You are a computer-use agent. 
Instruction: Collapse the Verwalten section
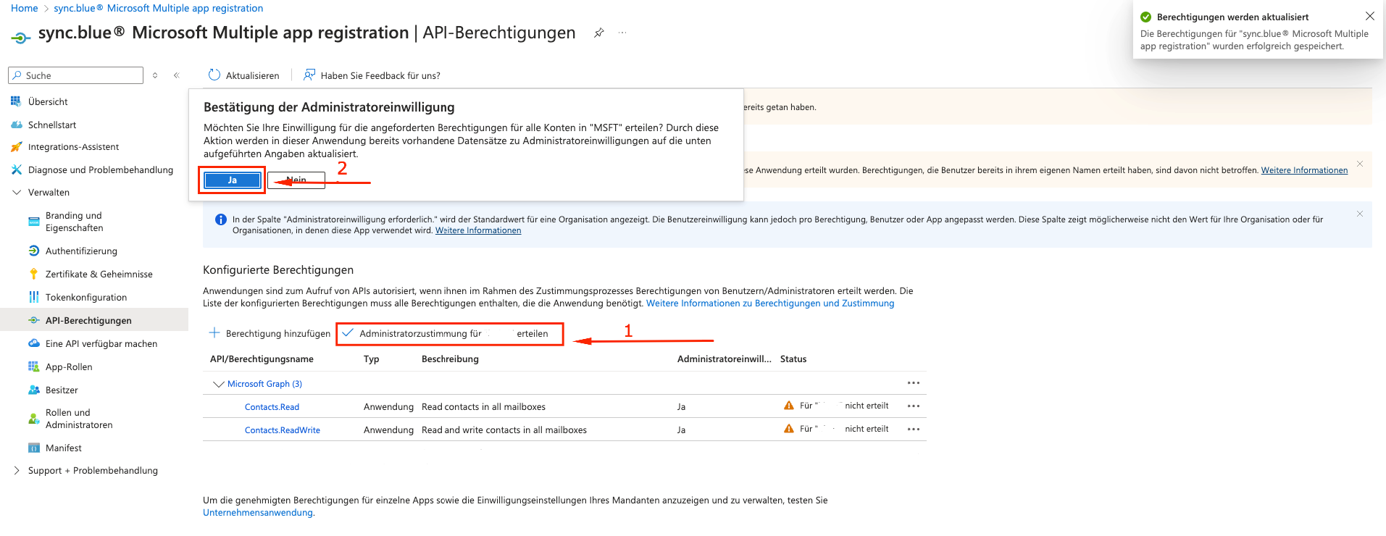pos(17,193)
